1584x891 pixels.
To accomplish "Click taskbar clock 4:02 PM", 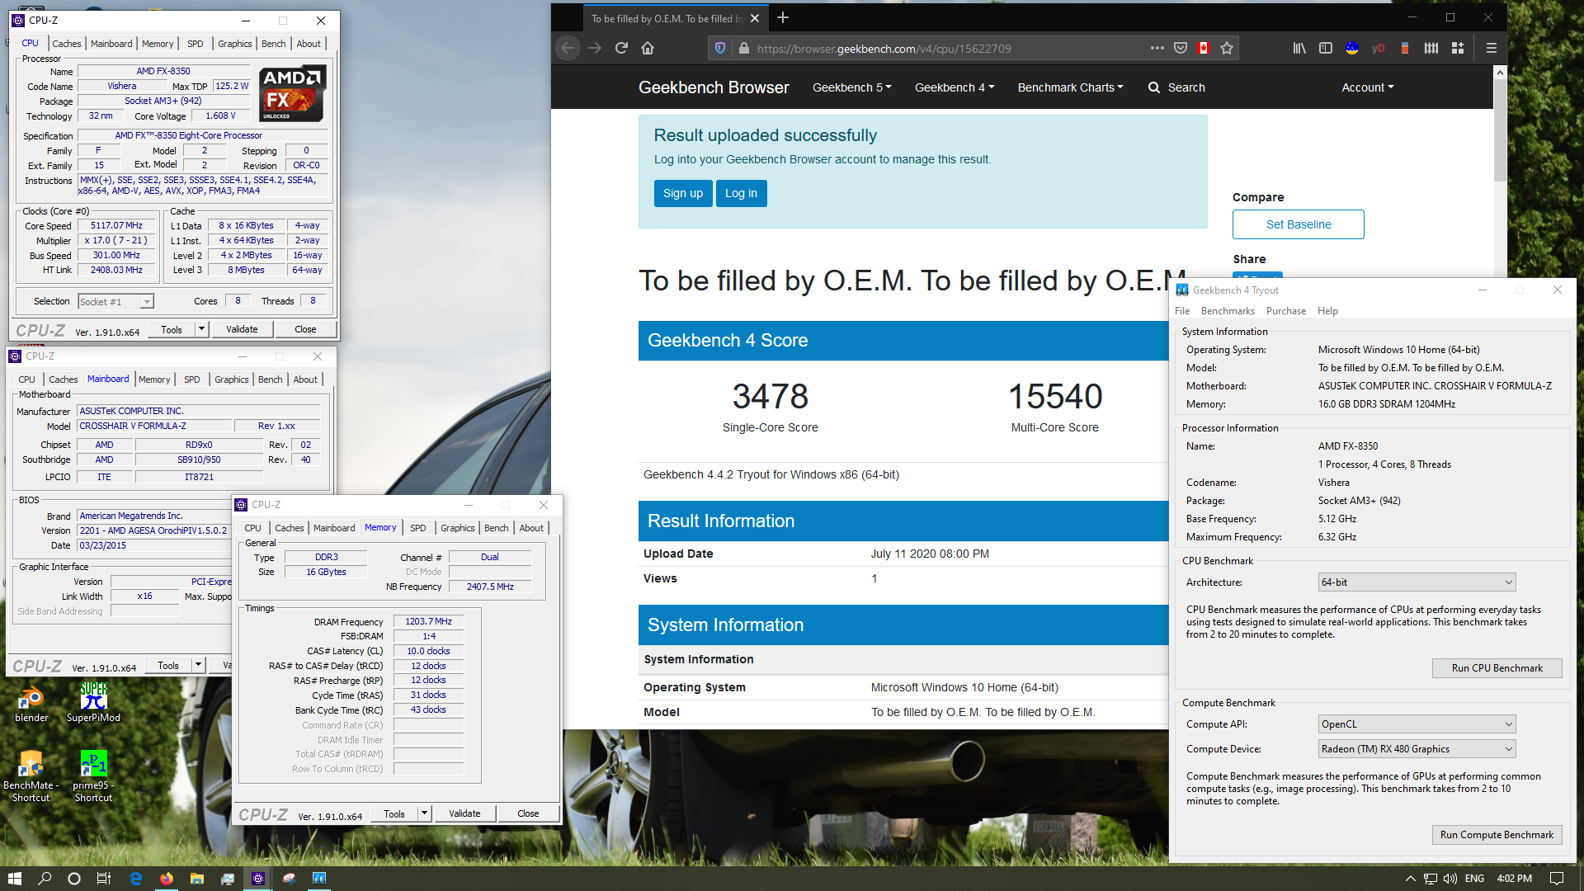I will pos(1515,879).
